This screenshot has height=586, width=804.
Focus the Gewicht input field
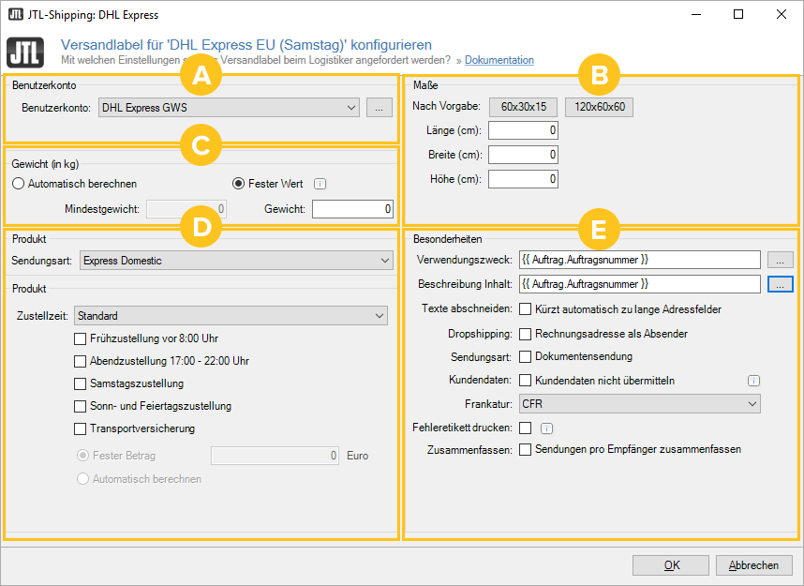pyautogui.click(x=352, y=209)
